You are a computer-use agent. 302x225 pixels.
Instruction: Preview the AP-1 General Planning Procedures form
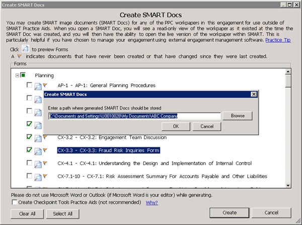38,86
